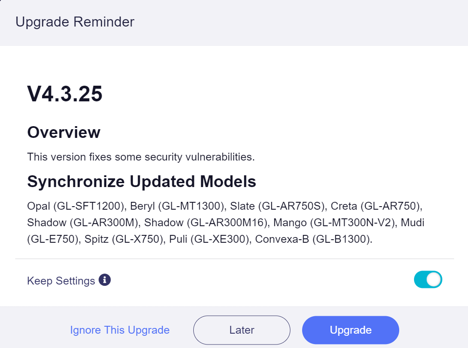Toggle the Keep Settings switch off

(x=428, y=279)
